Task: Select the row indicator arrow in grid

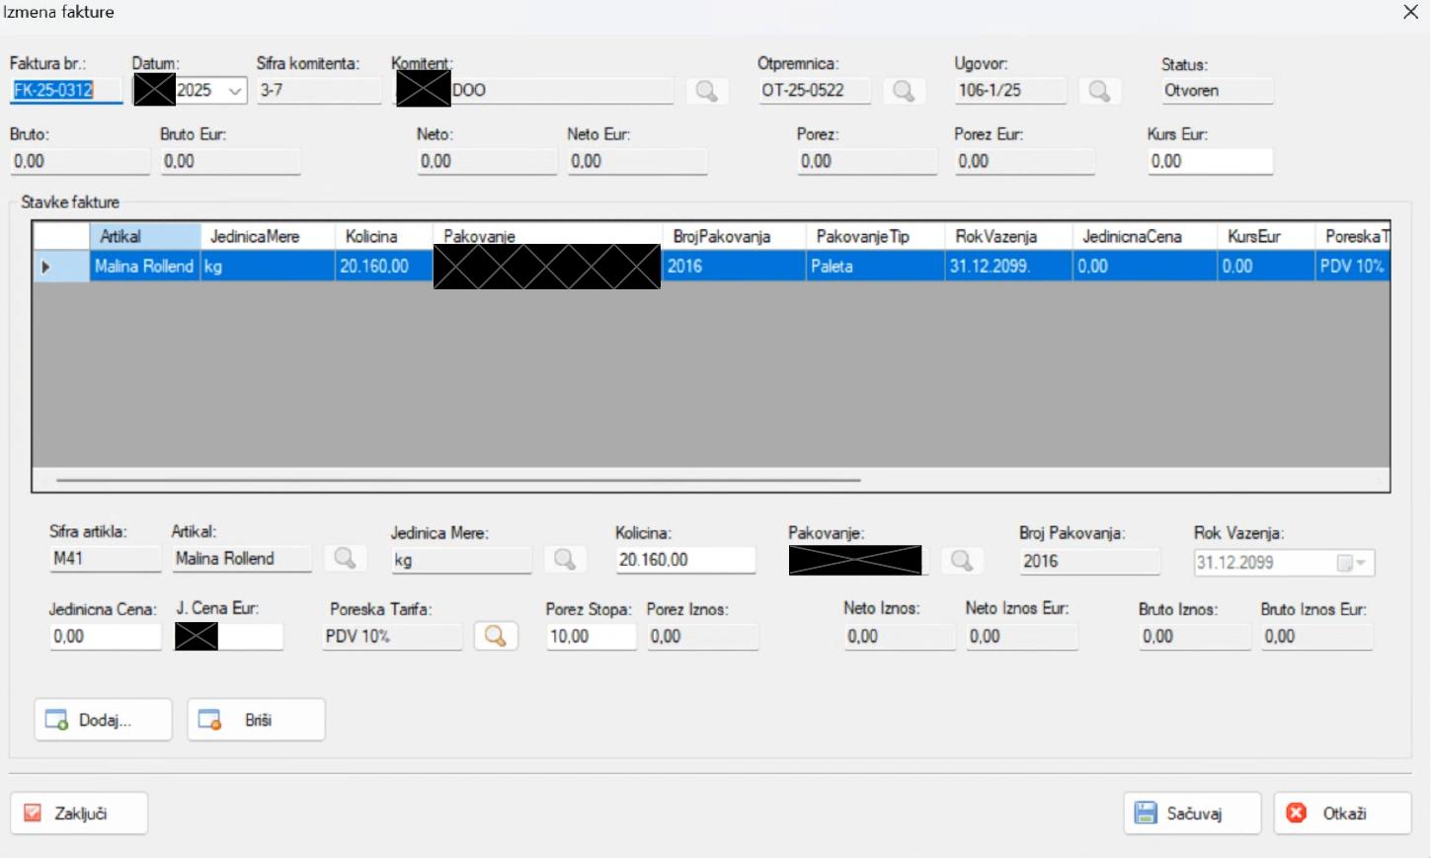Action: [x=46, y=267]
